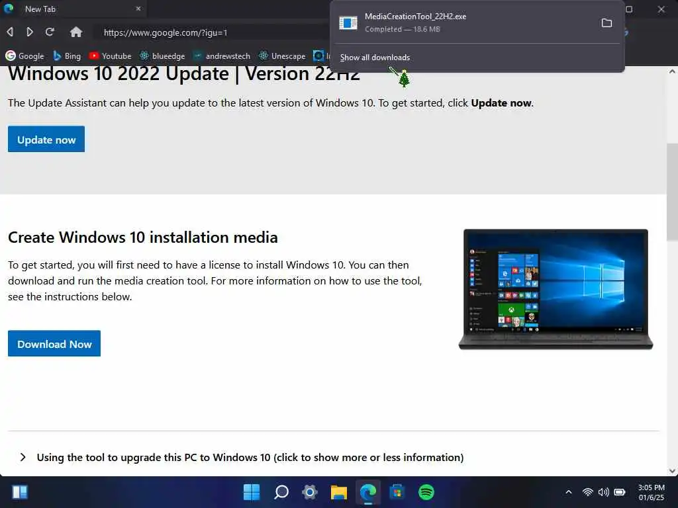The height and width of the screenshot is (508, 678).
Task: Open the battery tray icon
Action: tap(620, 492)
